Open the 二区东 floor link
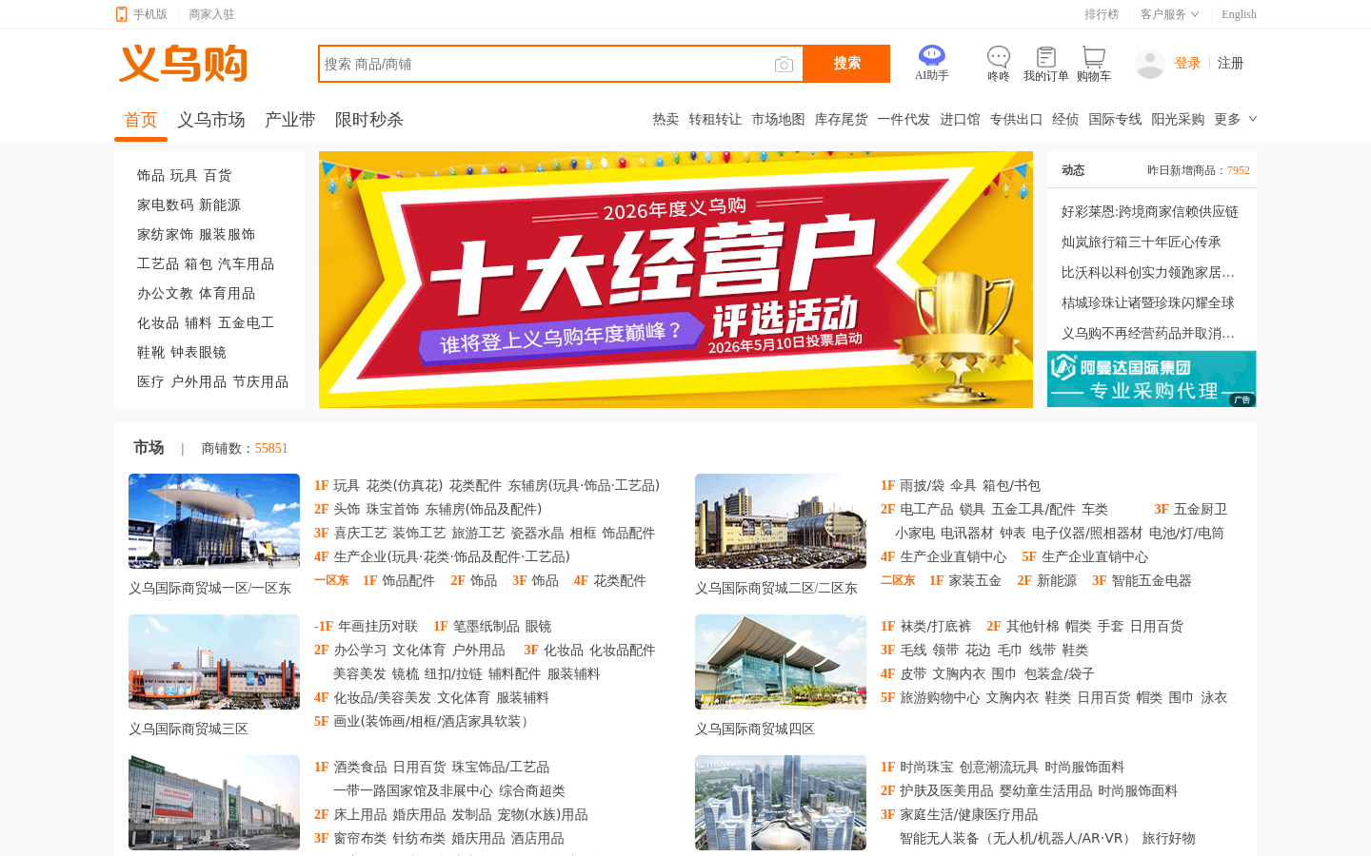 898,580
